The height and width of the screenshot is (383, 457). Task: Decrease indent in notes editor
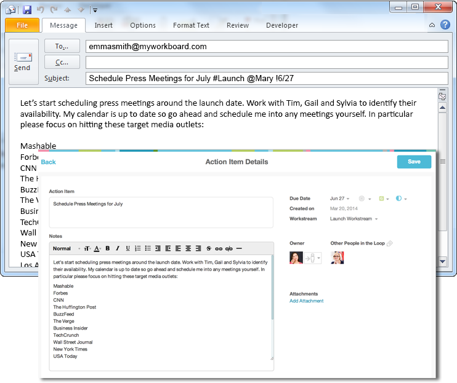click(158, 248)
